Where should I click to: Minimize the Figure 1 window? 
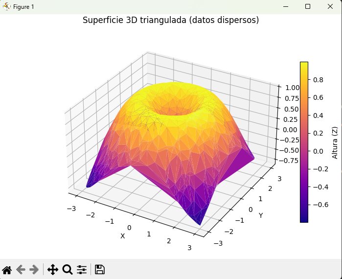pos(285,6)
